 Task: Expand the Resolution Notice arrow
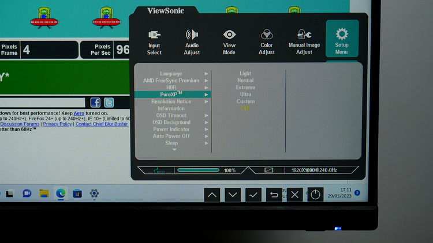pos(206,102)
